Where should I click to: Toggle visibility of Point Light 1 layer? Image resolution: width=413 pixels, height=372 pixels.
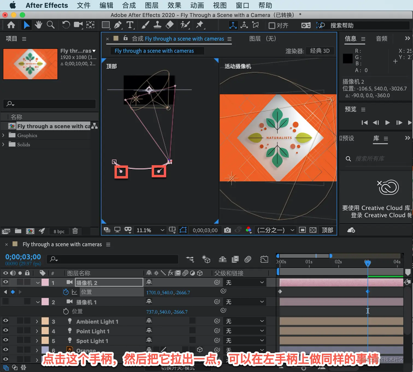tap(5, 330)
